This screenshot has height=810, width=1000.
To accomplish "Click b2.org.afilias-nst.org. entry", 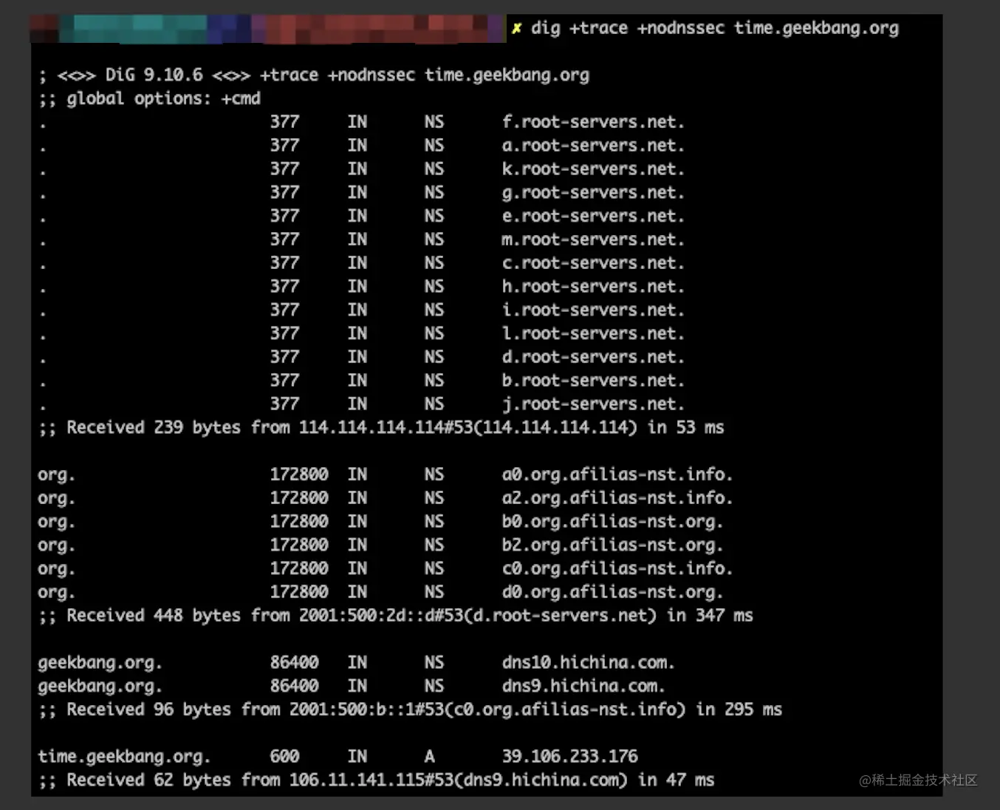I will 612,545.
